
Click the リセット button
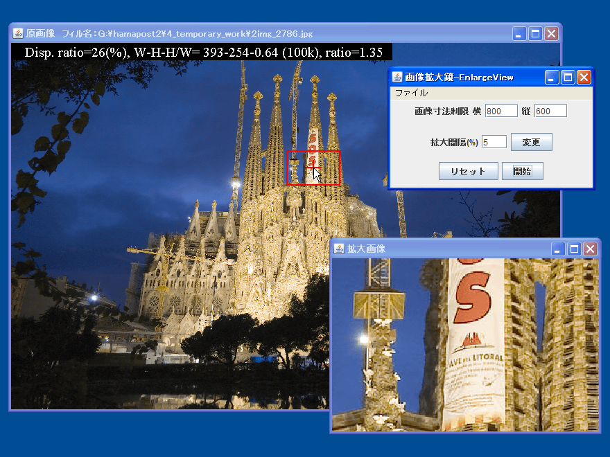click(x=468, y=171)
